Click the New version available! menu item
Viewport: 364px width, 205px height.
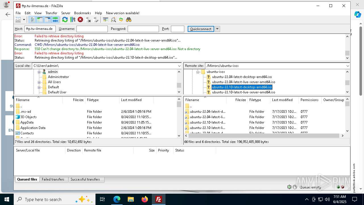coord(123,13)
